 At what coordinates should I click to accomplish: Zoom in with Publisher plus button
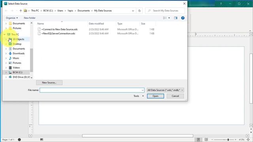(x=236, y=140)
